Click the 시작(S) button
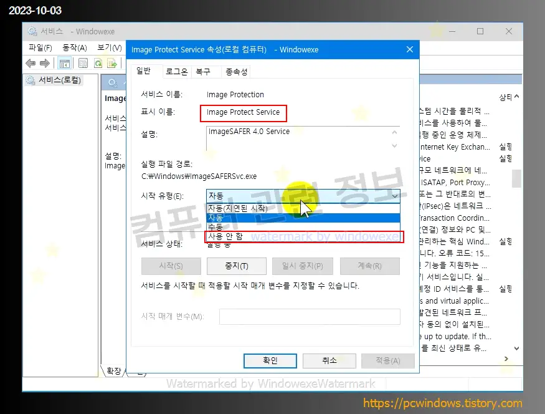Screen dimensions: 545x414 point(171,266)
